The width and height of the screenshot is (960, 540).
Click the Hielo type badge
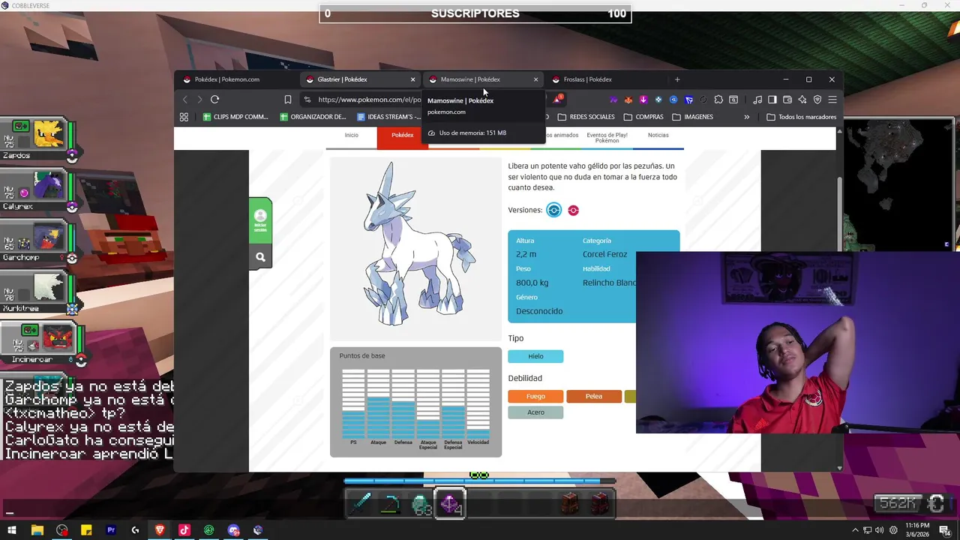tap(535, 356)
